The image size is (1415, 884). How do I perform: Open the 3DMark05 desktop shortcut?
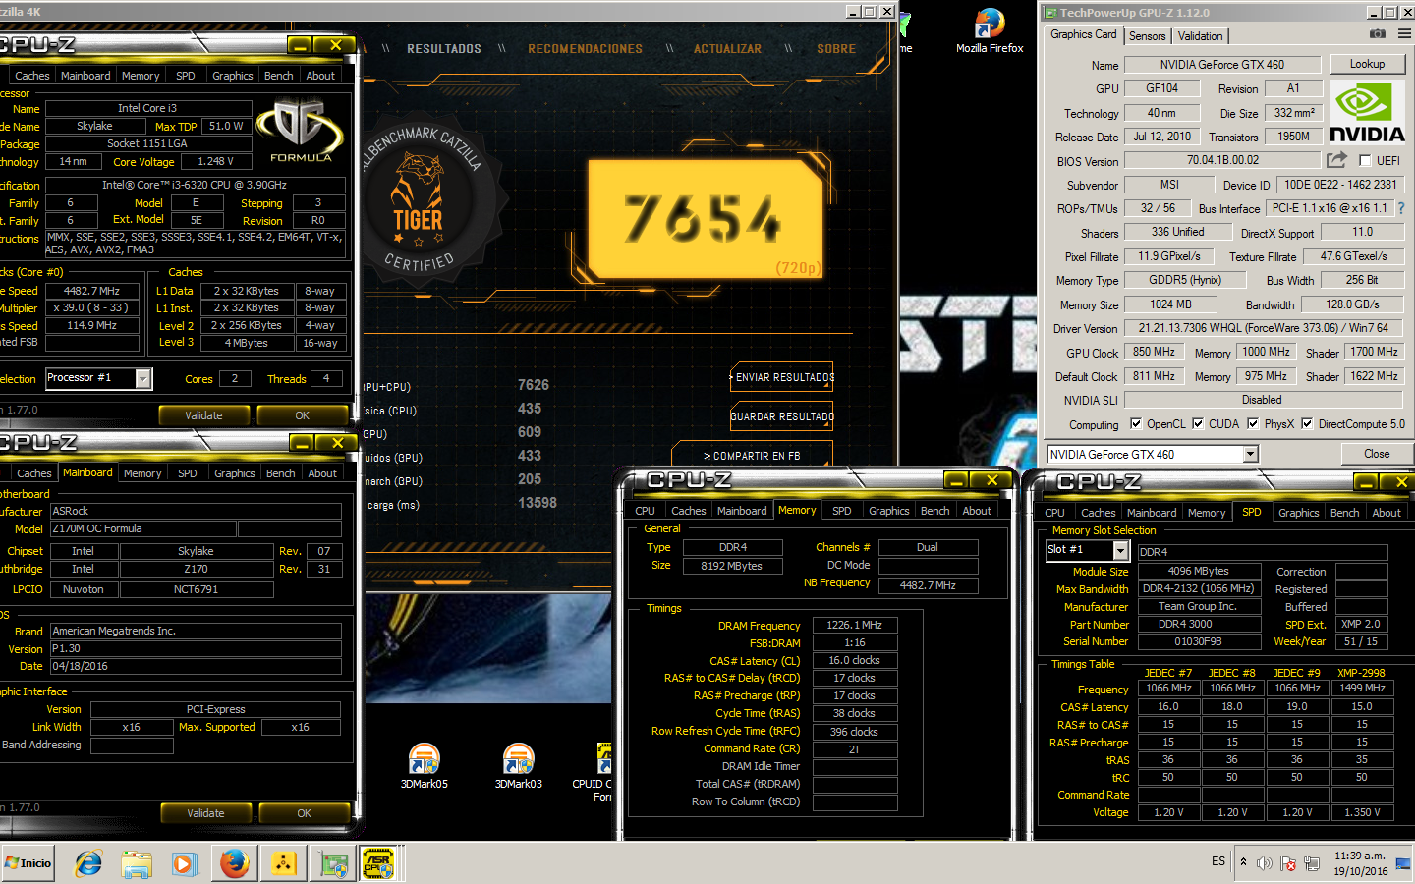(424, 766)
